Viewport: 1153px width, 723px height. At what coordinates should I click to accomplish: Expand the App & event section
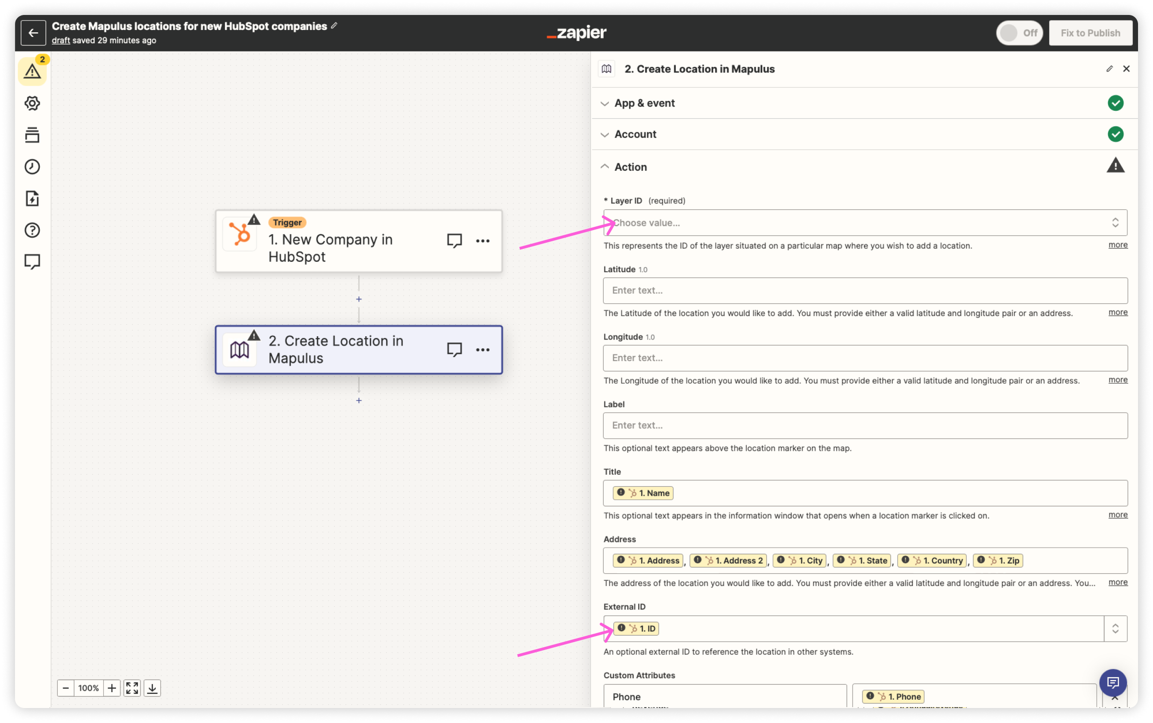point(864,103)
